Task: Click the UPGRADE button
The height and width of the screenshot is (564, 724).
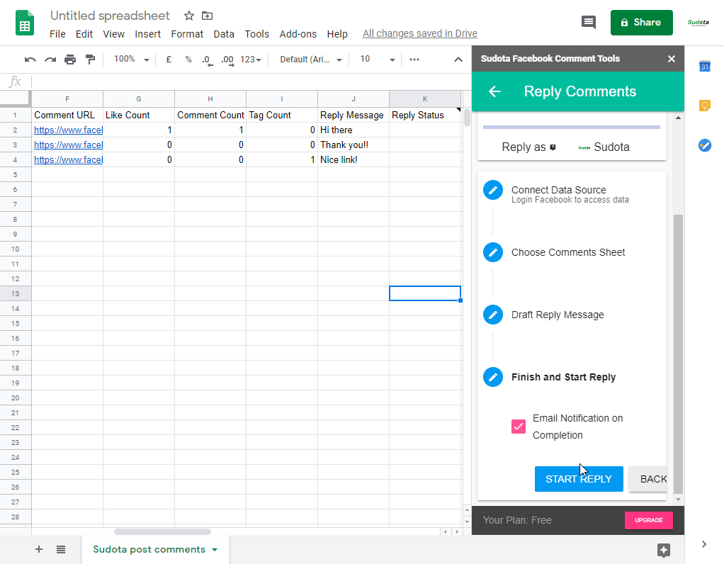Action: (x=648, y=520)
